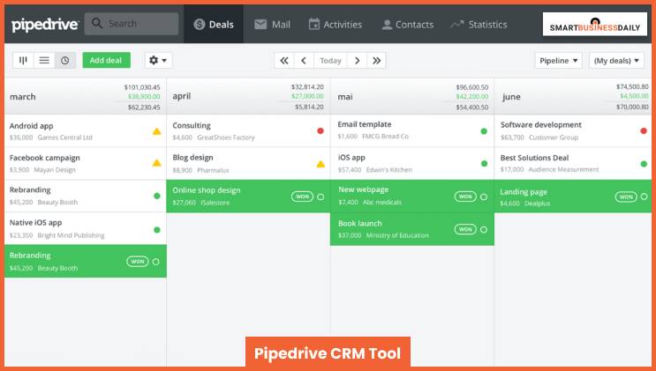Click the search magnifier icon
This screenshot has height=371, width=656.
point(97,24)
